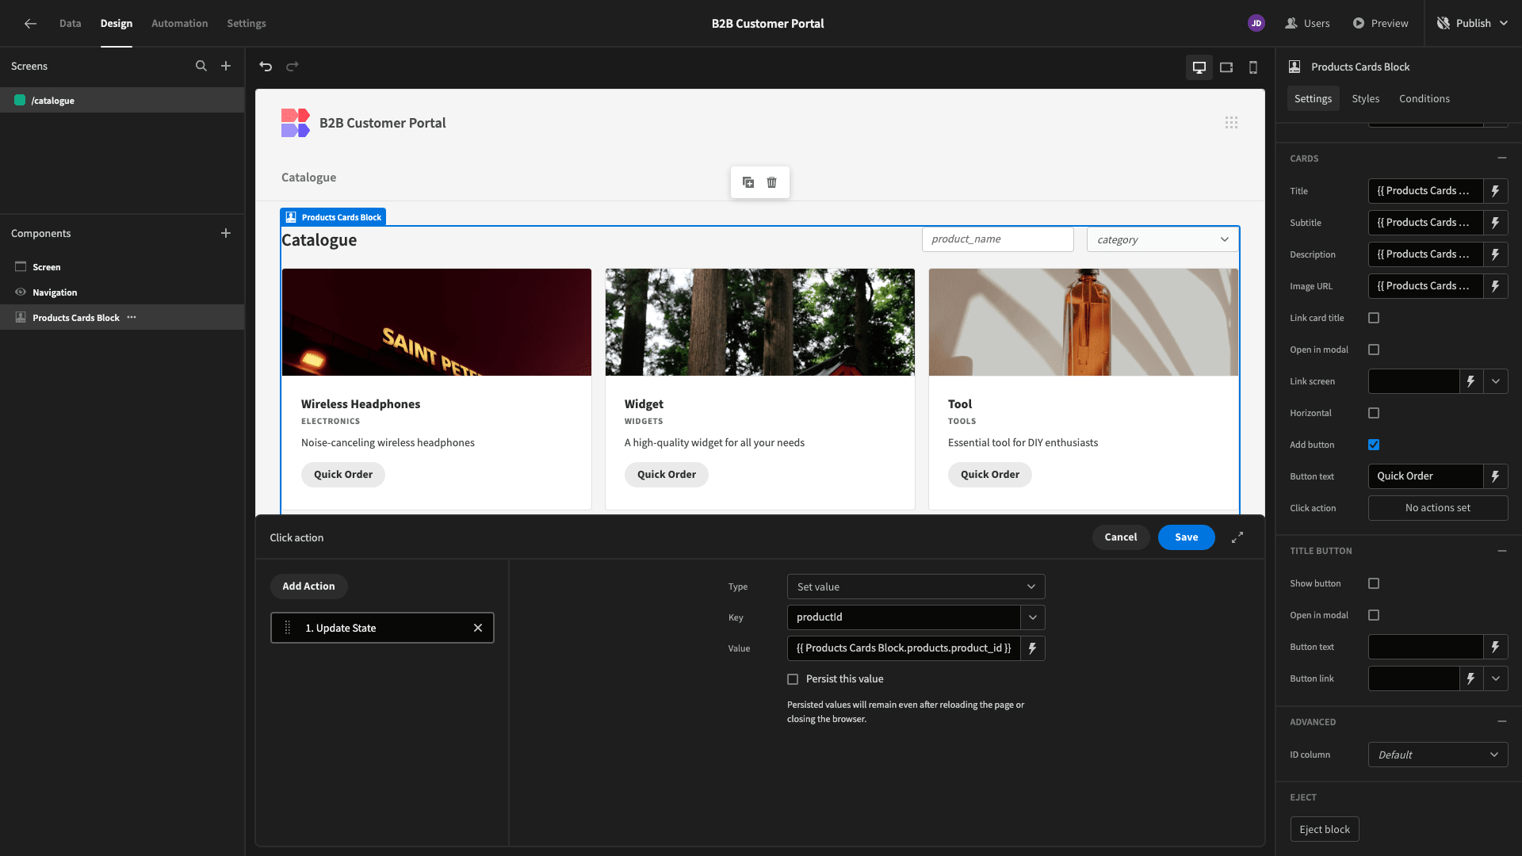Switch to the Automation tab
This screenshot has width=1522, height=856.
(179, 23)
